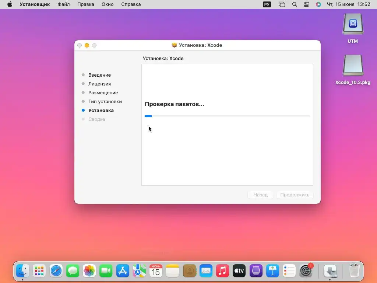
Task: Open Photos from the Dock
Action: tap(89, 271)
